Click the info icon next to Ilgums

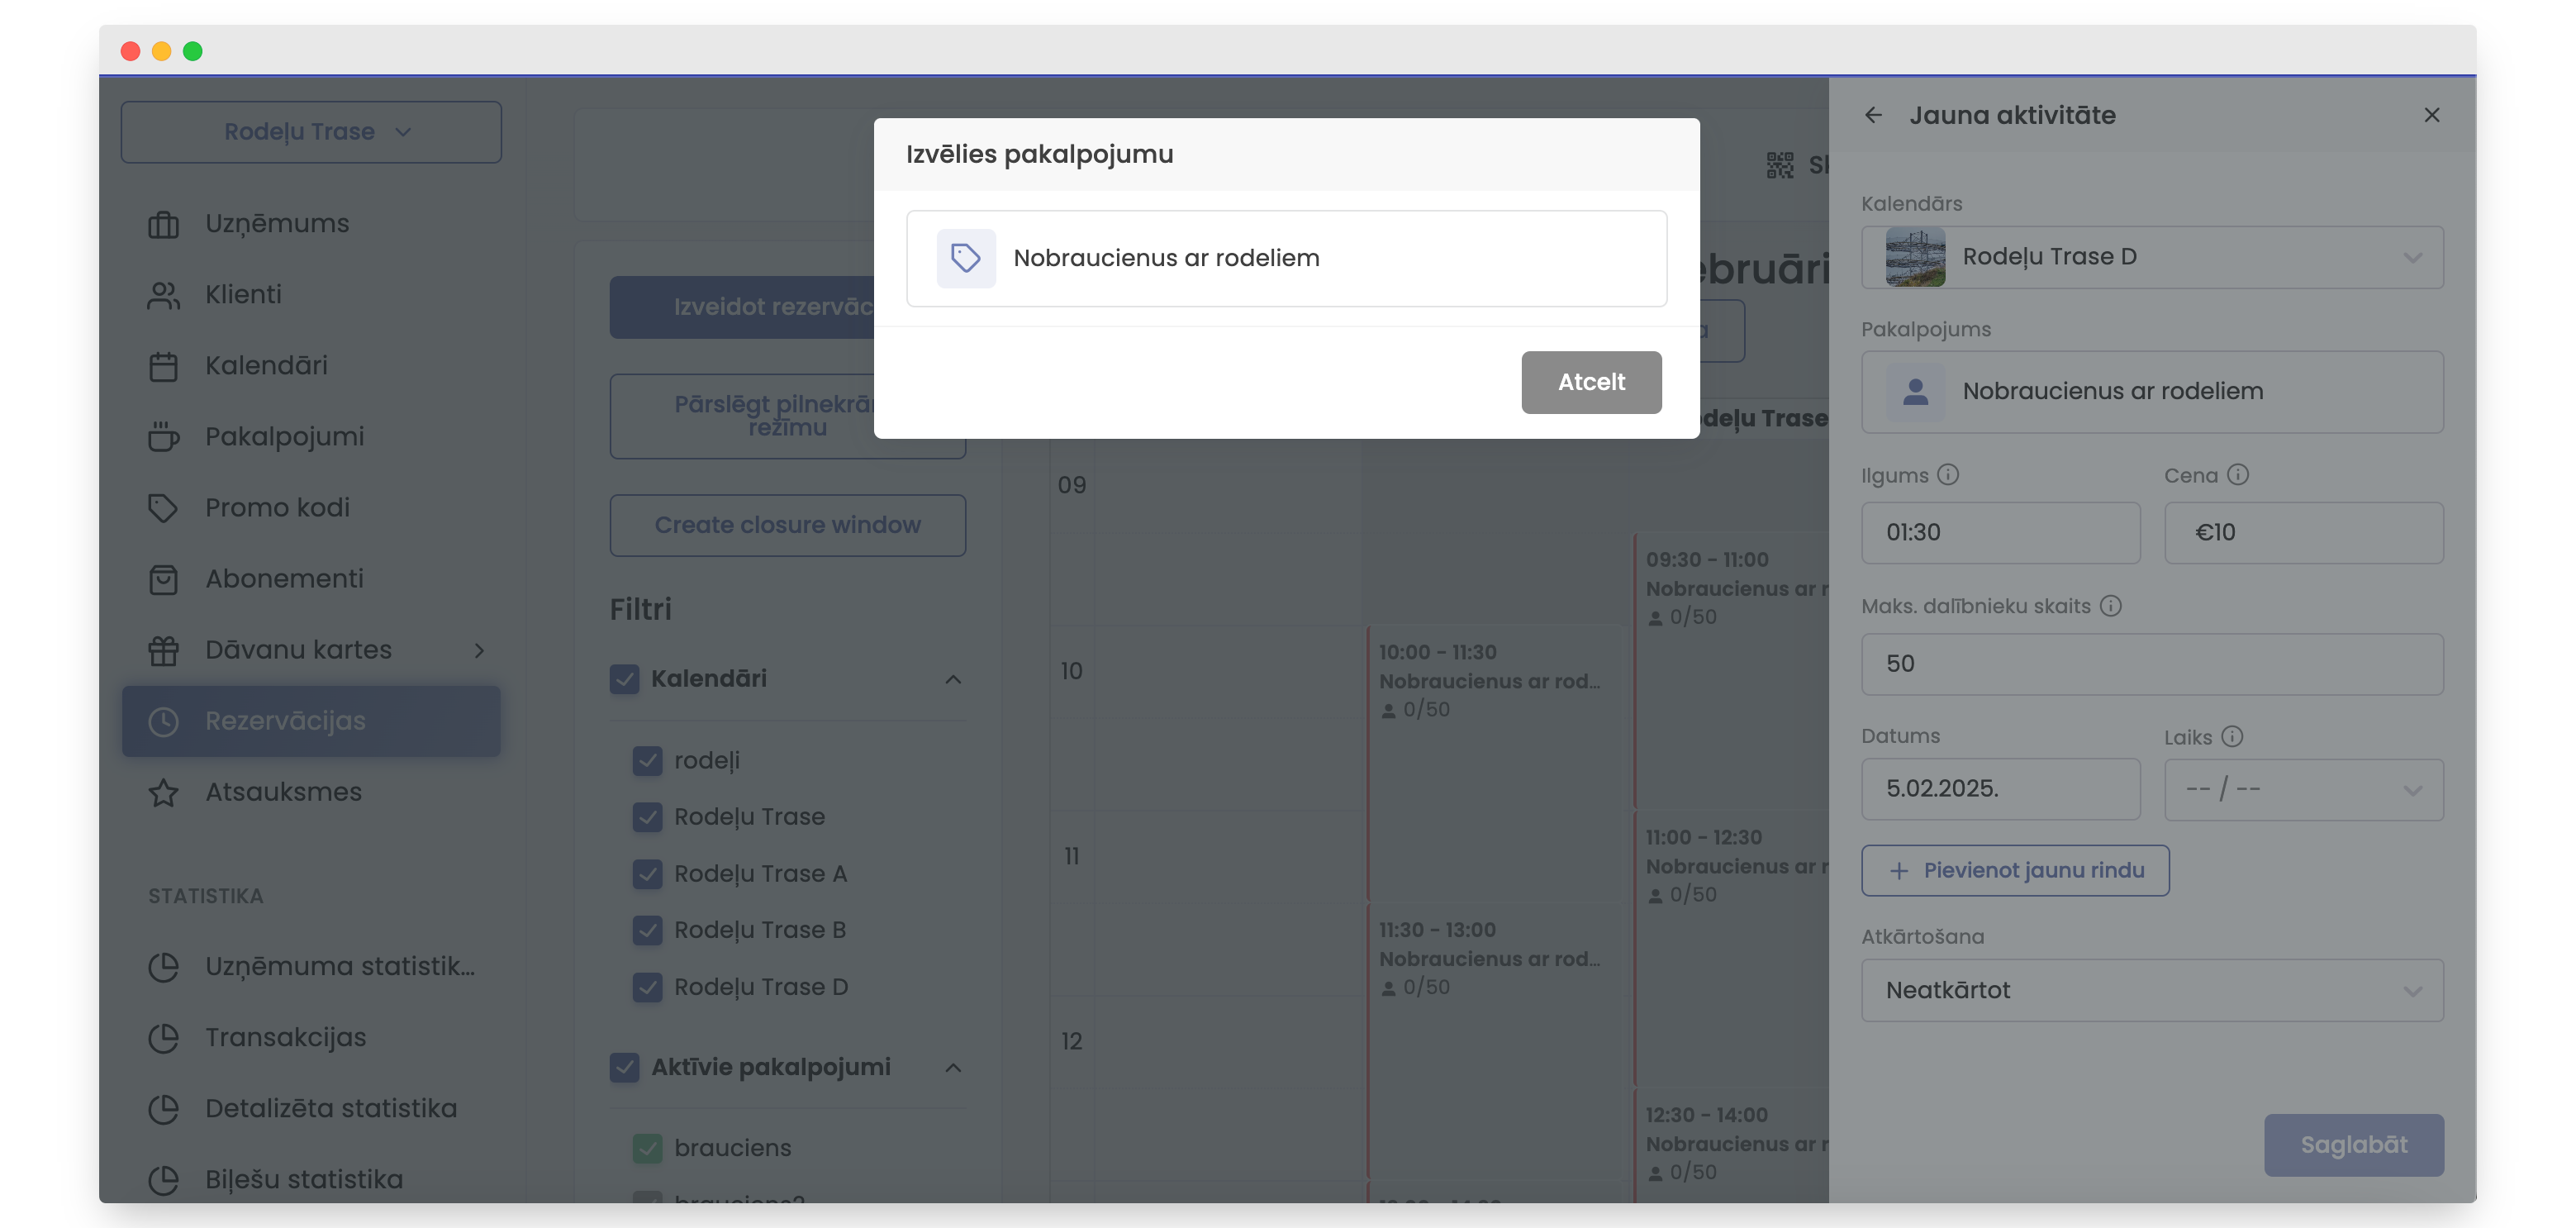coord(1948,475)
